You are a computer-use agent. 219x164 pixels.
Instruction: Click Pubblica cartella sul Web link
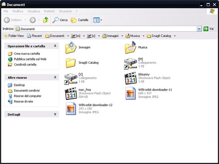click(x=27, y=59)
